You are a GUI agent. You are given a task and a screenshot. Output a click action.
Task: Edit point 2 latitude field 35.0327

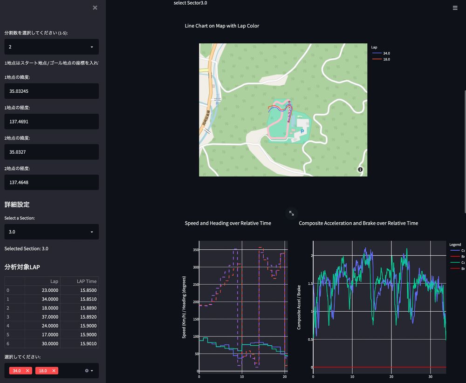[x=51, y=152]
